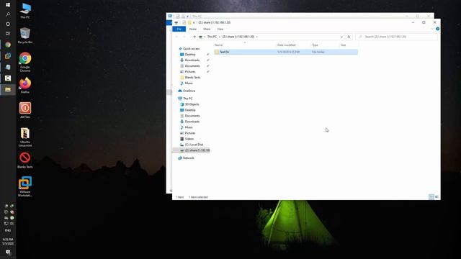Open Task View from the taskbar
The width and height of the screenshot is (461, 259).
[8, 34]
